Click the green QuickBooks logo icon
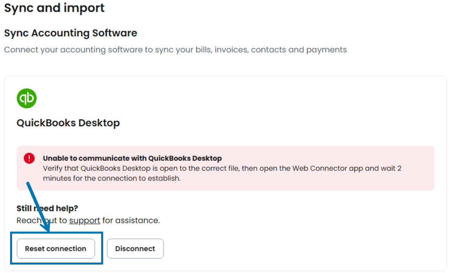Image resolution: width=449 pixels, height=273 pixels. pos(27,99)
